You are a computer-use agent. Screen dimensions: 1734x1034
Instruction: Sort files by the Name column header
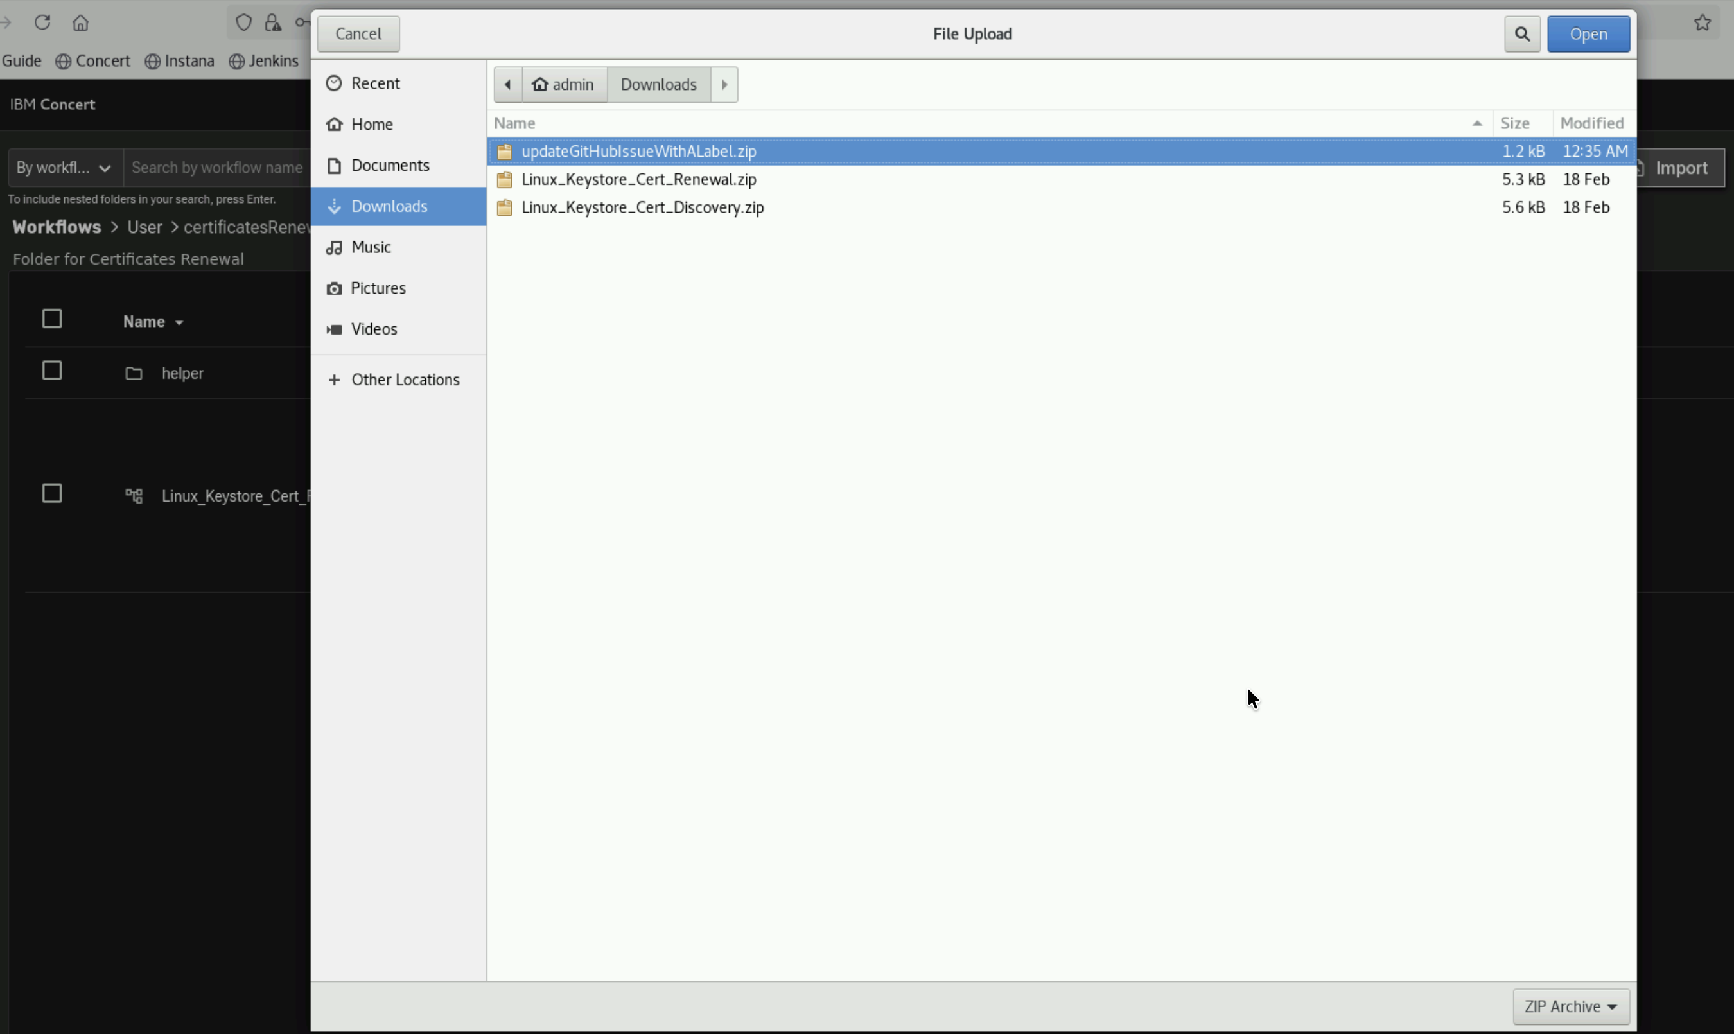515,123
